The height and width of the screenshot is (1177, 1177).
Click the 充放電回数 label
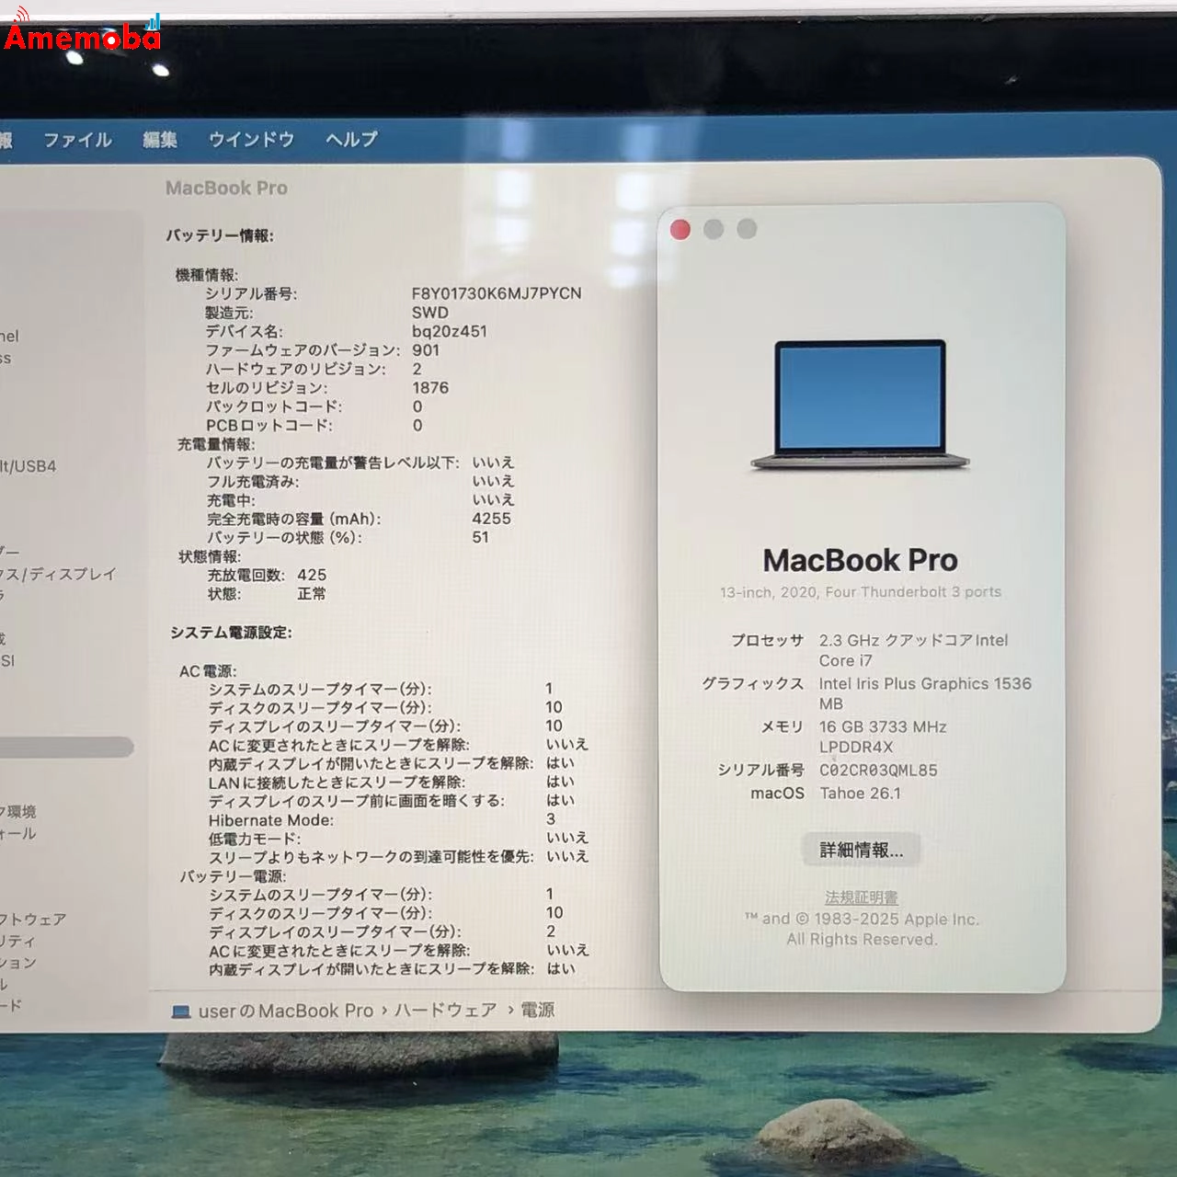click(x=246, y=575)
